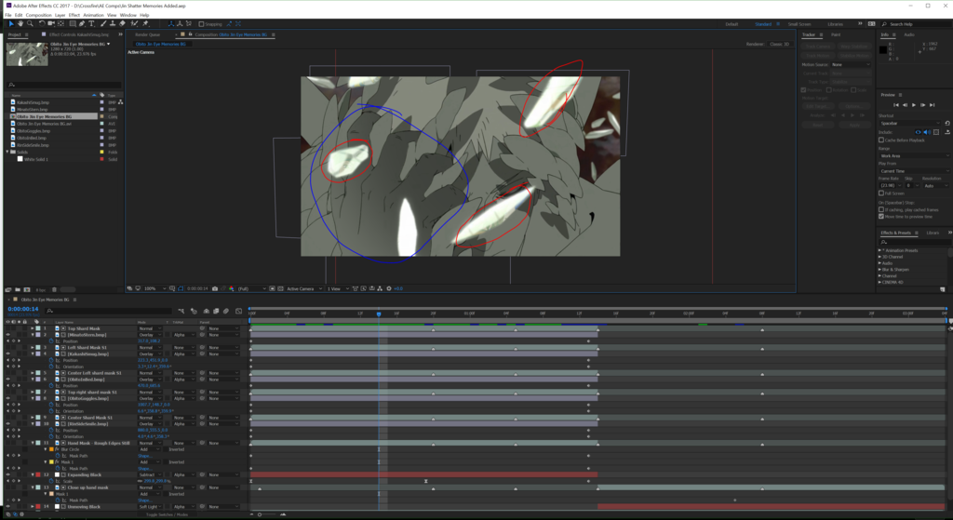The image size is (953, 520).
Task: Open the Spacebar shortcut dropdown
Action: 910,124
